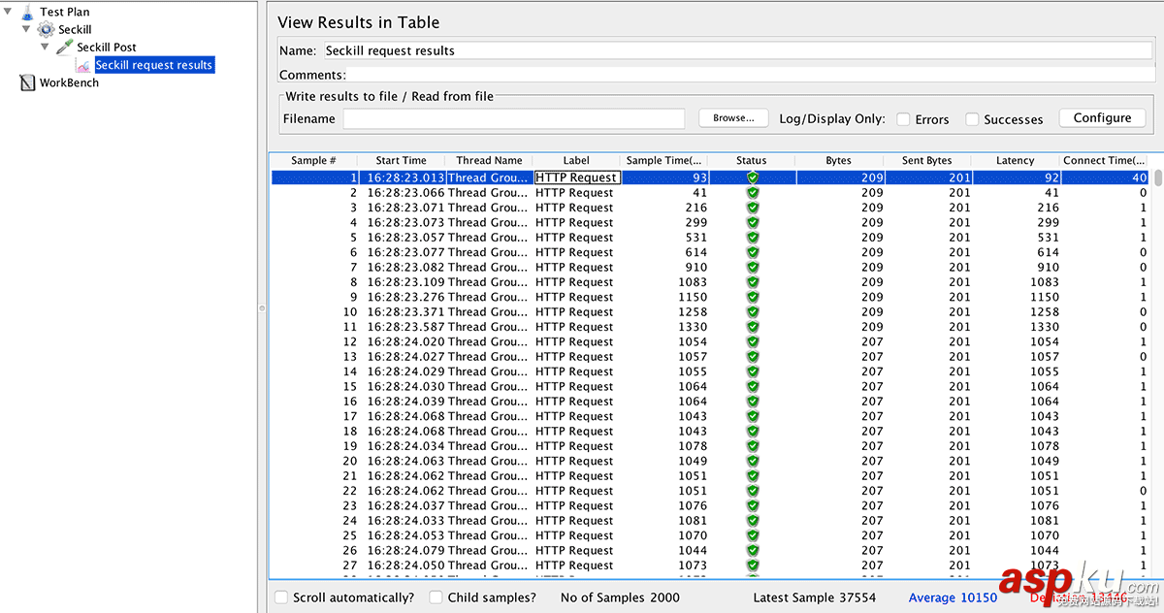Click the View Results in Table heading
The height and width of the screenshot is (613, 1164).
click(x=358, y=21)
